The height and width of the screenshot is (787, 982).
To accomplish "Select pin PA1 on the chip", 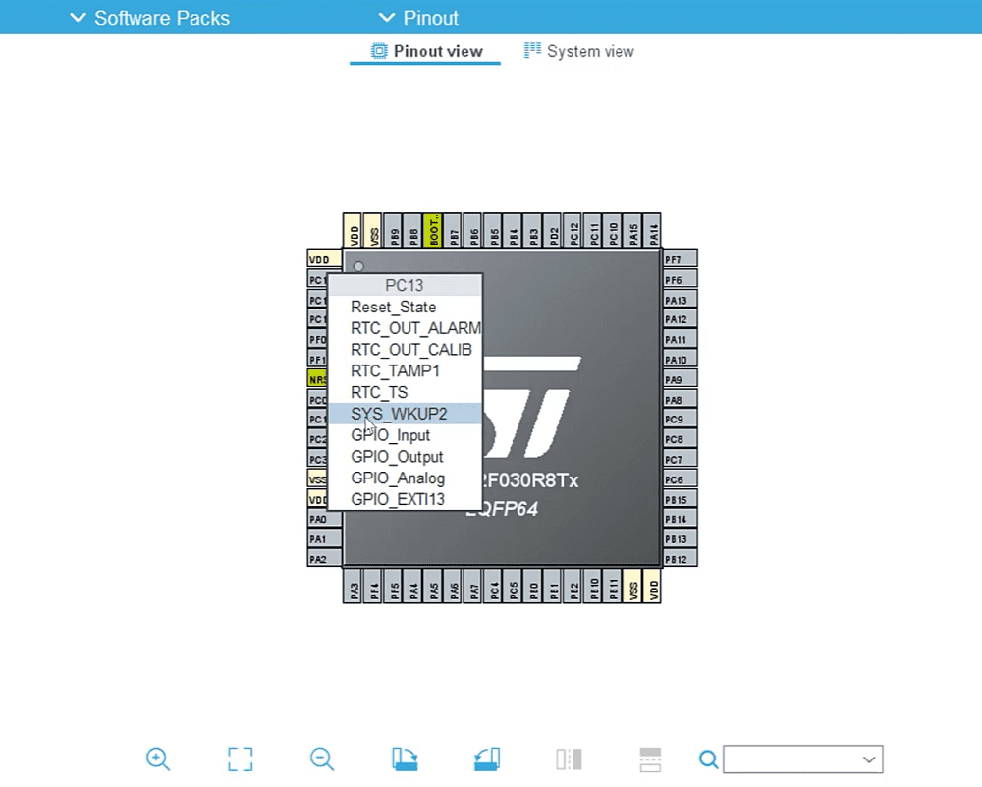I will [x=324, y=538].
